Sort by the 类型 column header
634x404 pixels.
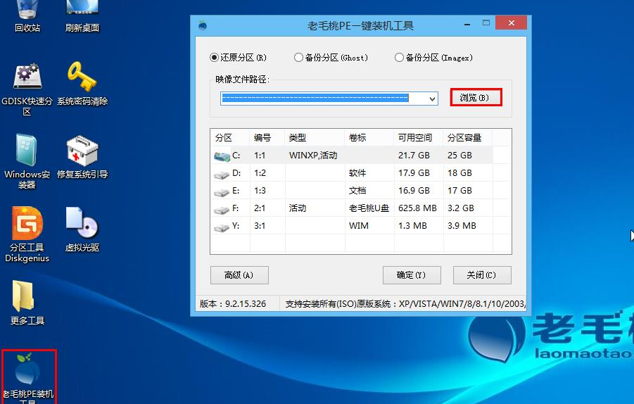coord(315,137)
